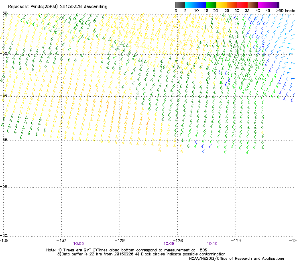Click the '-56' latitude label
This screenshot has height=261, width=297.
4,139
